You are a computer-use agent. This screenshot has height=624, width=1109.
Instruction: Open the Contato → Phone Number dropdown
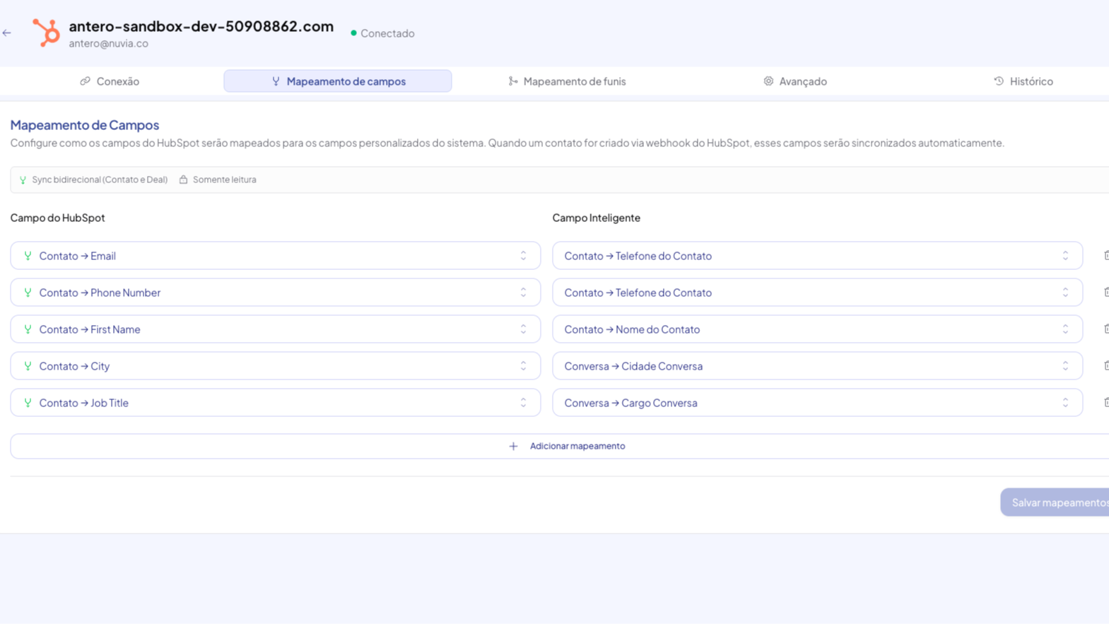pyautogui.click(x=276, y=293)
